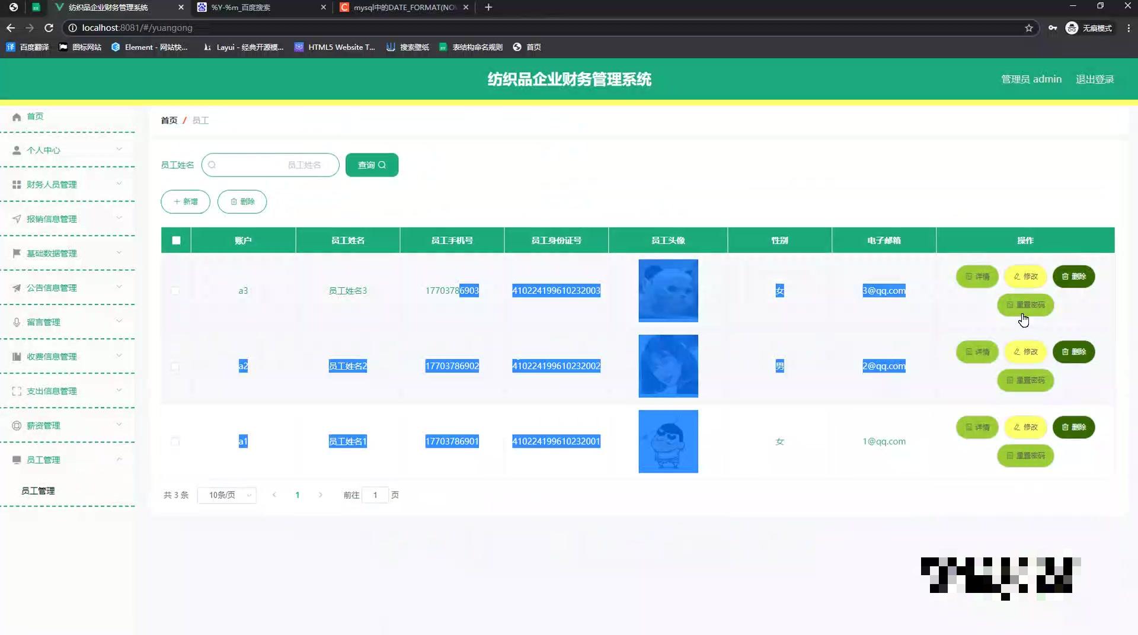The height and width of the screenshot is (635, 1138).
Task: Click the 财务人员管理 grid icon
Action: pos(17,184)
